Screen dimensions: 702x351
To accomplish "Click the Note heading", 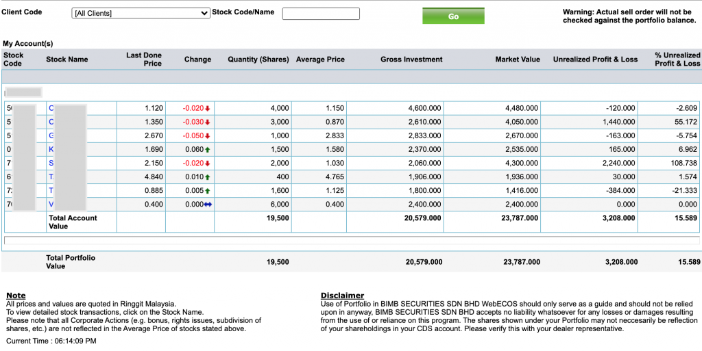I will click(16, 295).
